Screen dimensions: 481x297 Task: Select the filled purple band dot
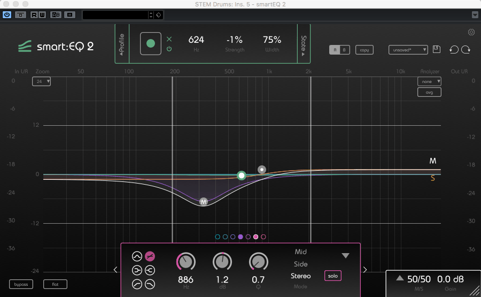(x=241, y=237)
